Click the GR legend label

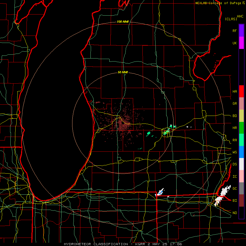[x=235, y=104]
